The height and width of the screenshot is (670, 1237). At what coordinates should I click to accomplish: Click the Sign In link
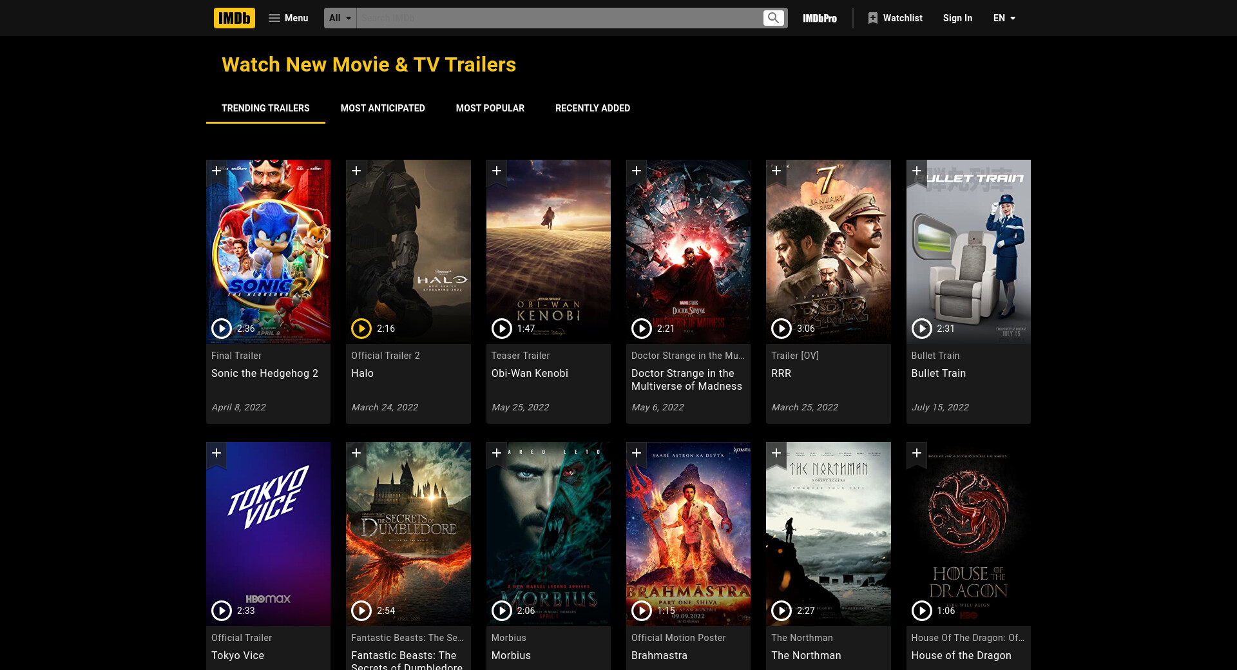[x=957, y=18]
